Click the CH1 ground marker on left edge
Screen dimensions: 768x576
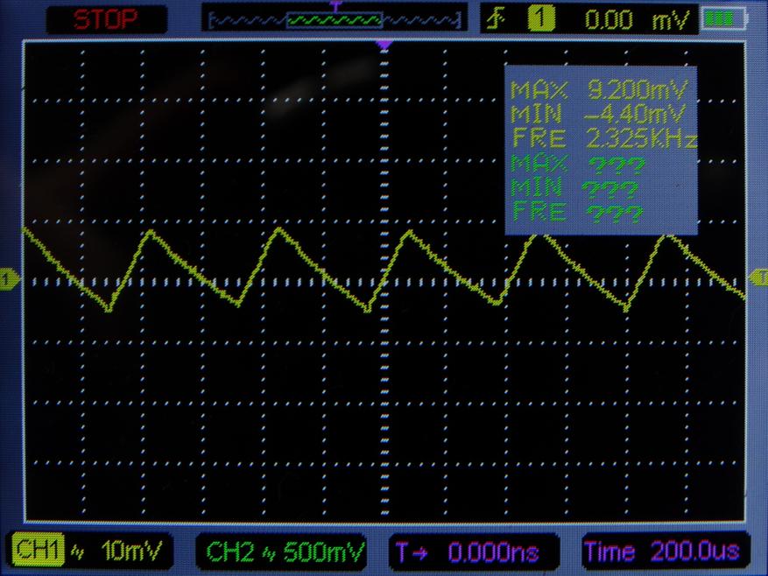pyautogui.click(x=9, y=279)
